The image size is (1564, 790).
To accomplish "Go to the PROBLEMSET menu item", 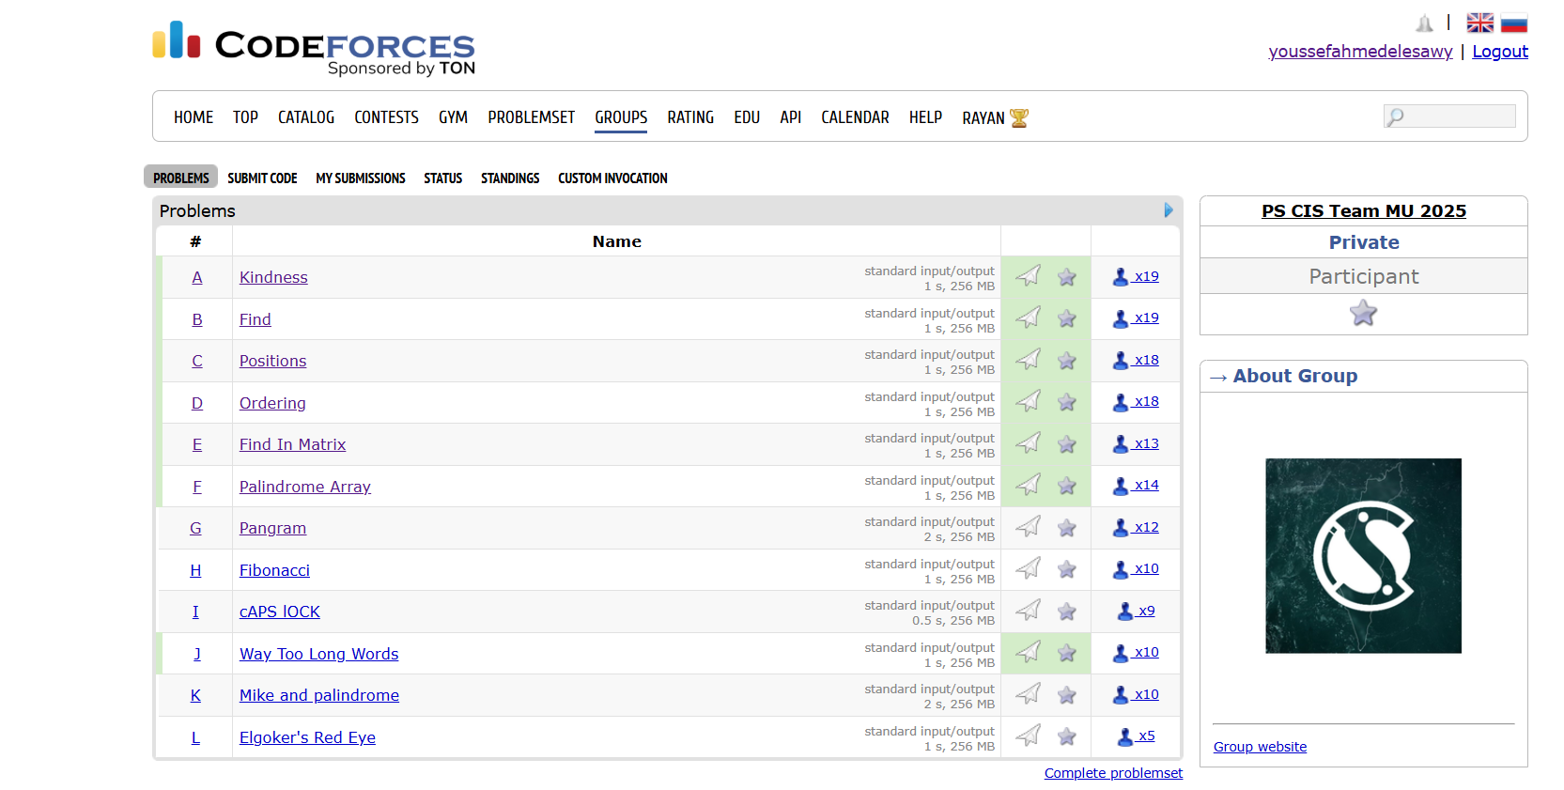I will [532, 117].
